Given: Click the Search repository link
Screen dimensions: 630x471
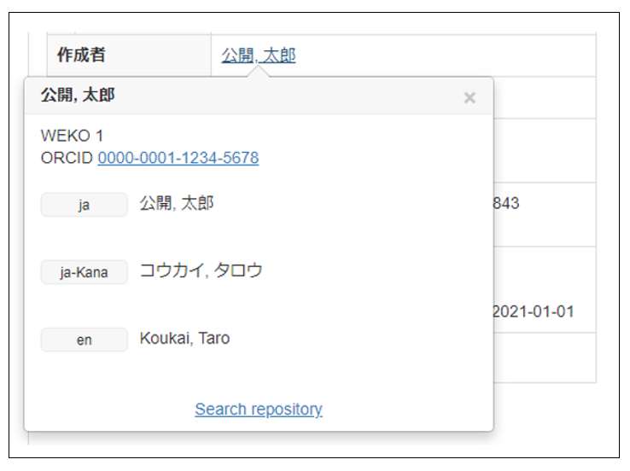Looking at the screenshot, I should [x=259, y=410].
